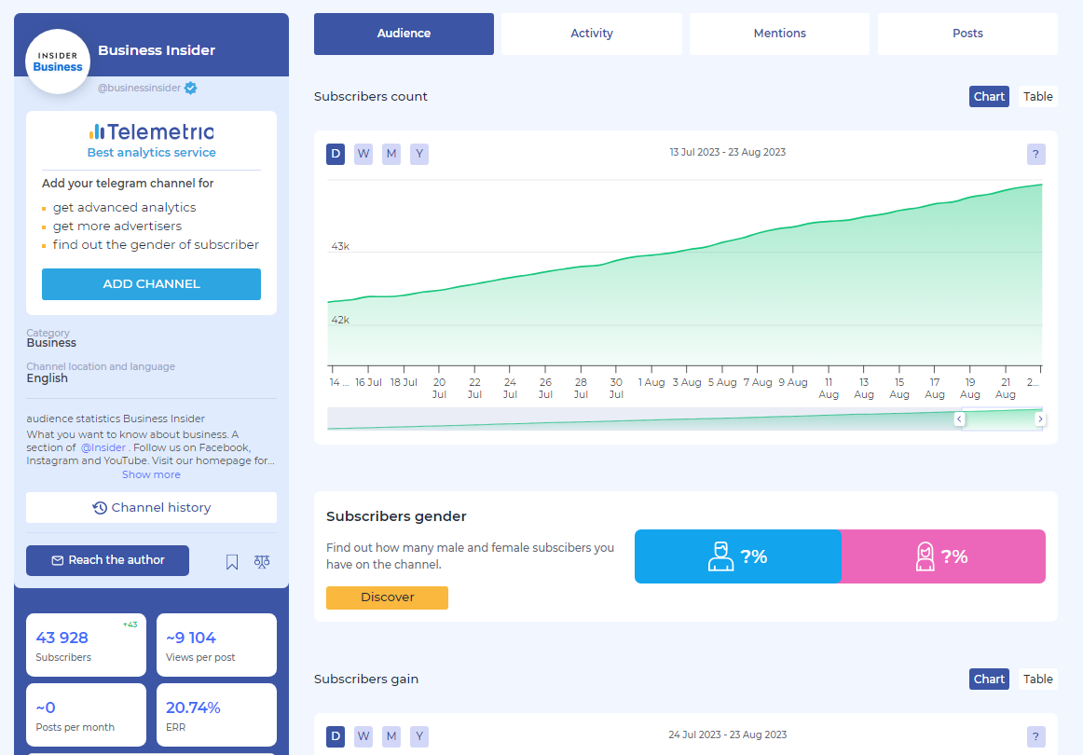The image size is (1083, 755).
Task: Click the Business Insider channel title
Action: (x=157, y=50)
